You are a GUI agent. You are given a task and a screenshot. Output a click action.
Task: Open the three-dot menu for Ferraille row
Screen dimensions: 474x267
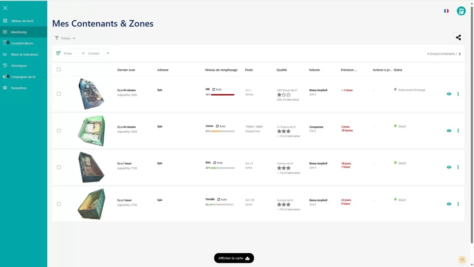tap(458, 204)
